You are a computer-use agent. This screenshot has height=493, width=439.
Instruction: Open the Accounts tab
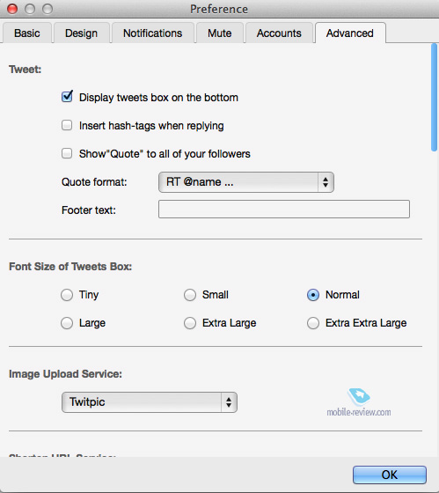pyautogui.click(x=279, y=33)
